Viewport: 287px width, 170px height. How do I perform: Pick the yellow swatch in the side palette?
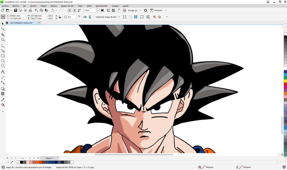285,81
